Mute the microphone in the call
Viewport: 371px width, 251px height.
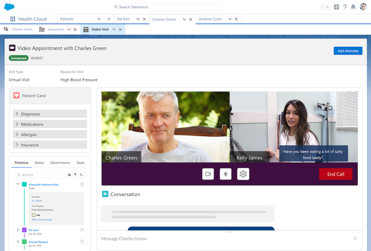(x=226, y=174)
